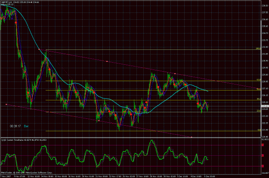Viewport: 269px width, 178px height.
Task: Click the 14 Nov 08:00 time label
Action: (48, 176)
